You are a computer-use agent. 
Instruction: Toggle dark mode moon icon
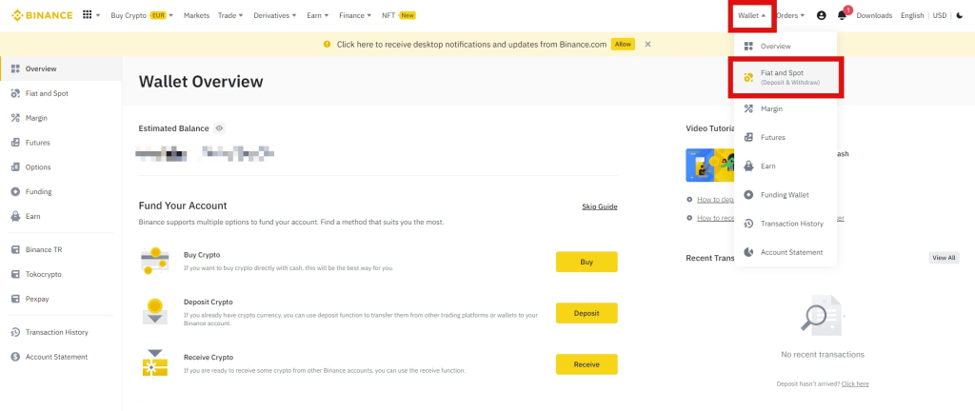pos(960,15)
